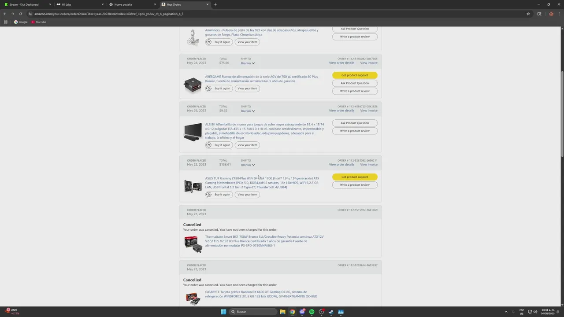Click the Chrome taskbar icon
This screenshot has height=317, width=564.
pyautogui.click(x=292, y=312)
